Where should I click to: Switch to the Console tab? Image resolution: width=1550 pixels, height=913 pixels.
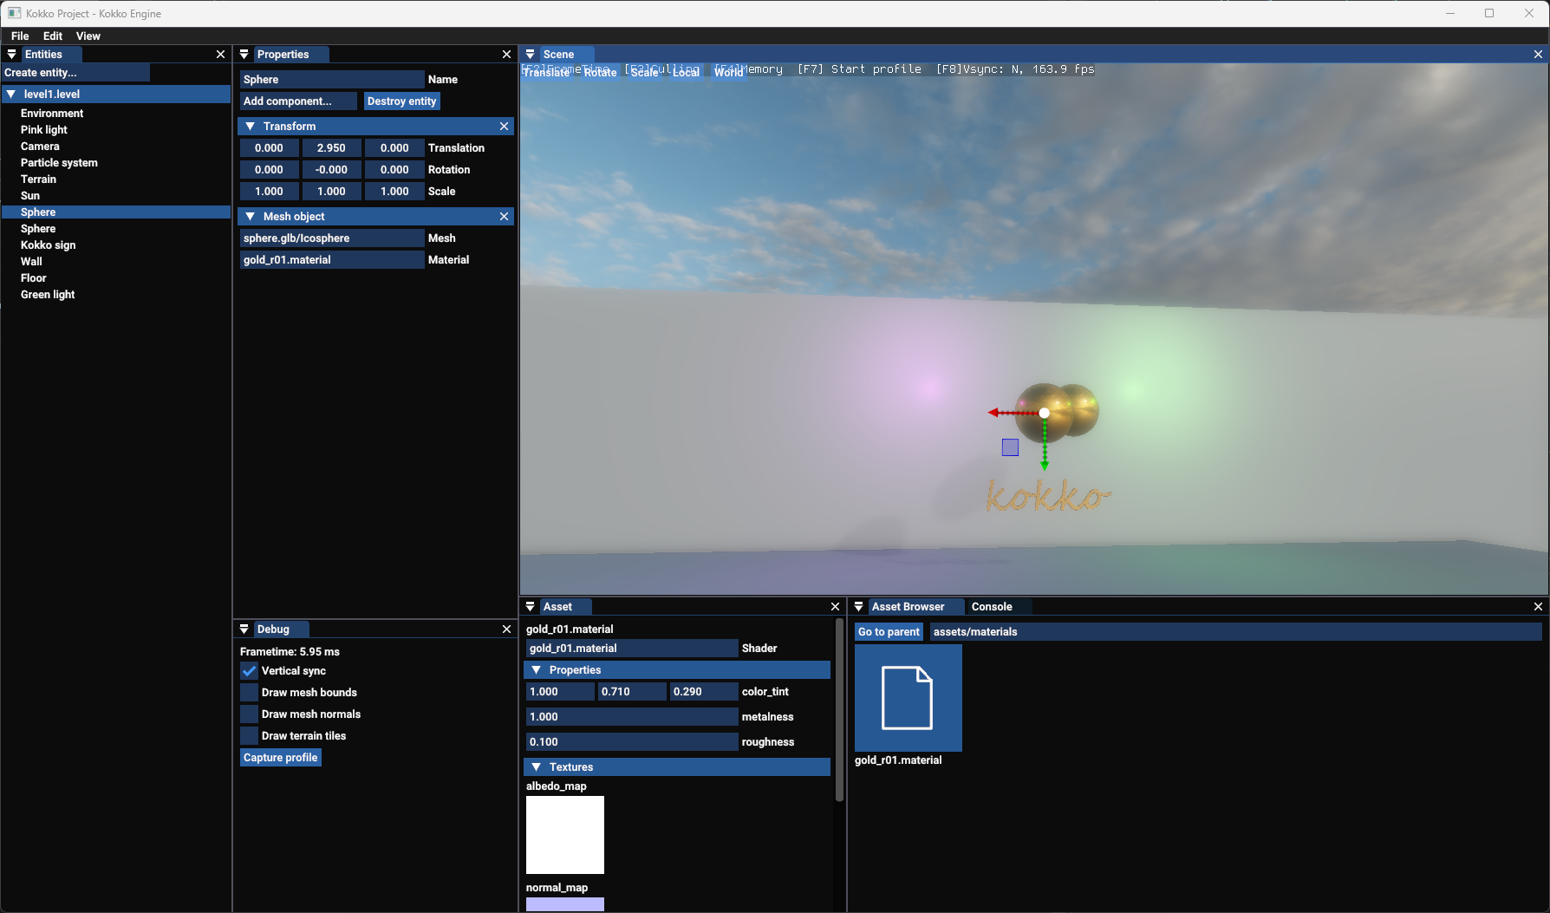[x=995, y=606]
